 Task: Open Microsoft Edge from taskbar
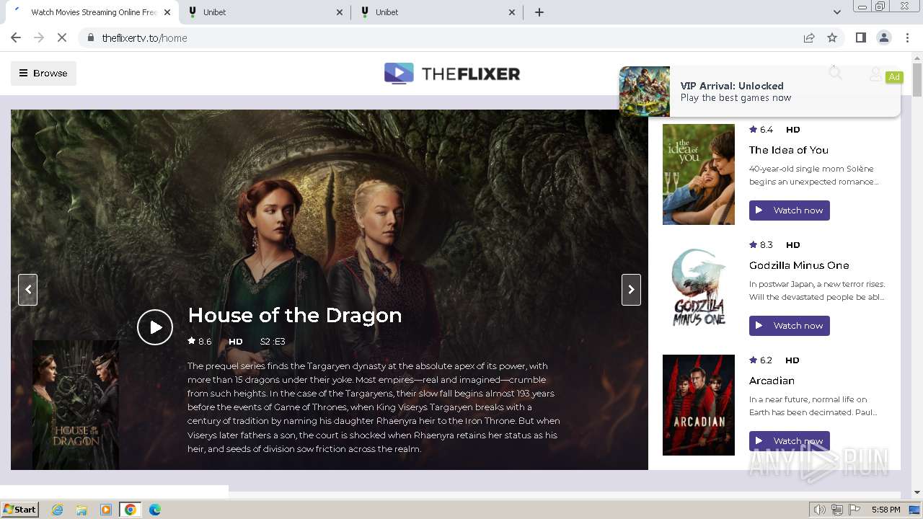154,510
